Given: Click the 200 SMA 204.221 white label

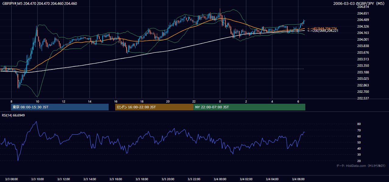Looking at the screenshot, I should 323,31.
